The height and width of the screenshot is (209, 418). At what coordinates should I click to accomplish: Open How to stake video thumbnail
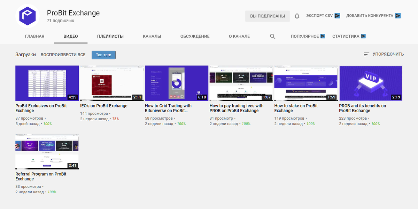point(306,83)
